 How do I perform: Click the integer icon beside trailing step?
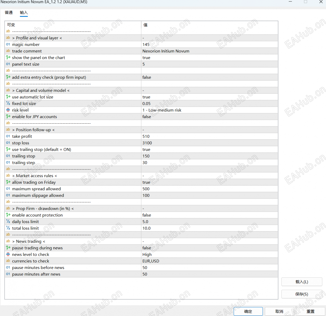click(8, 162)
